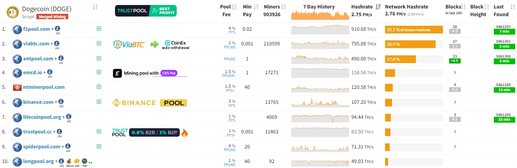
Task: Click the Litecoin icon next to viabtc.com
Action: click(x=57, y=43)
